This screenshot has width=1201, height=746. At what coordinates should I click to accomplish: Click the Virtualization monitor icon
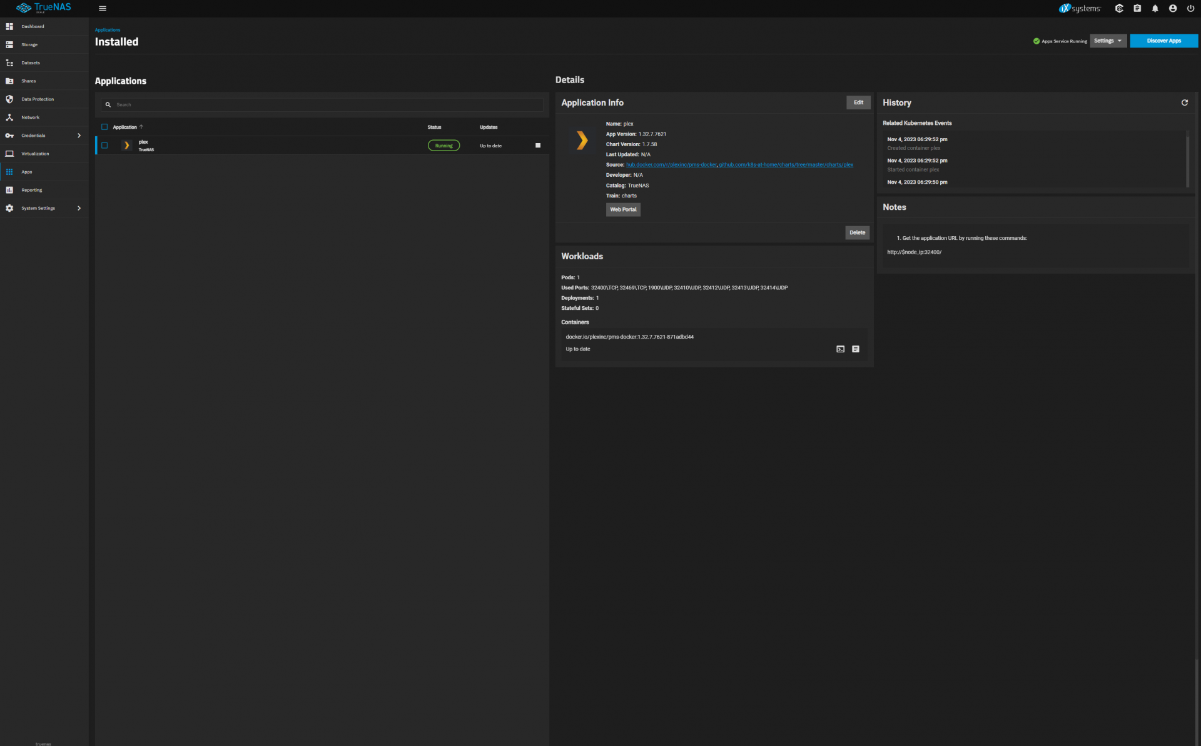click(9, 154)
